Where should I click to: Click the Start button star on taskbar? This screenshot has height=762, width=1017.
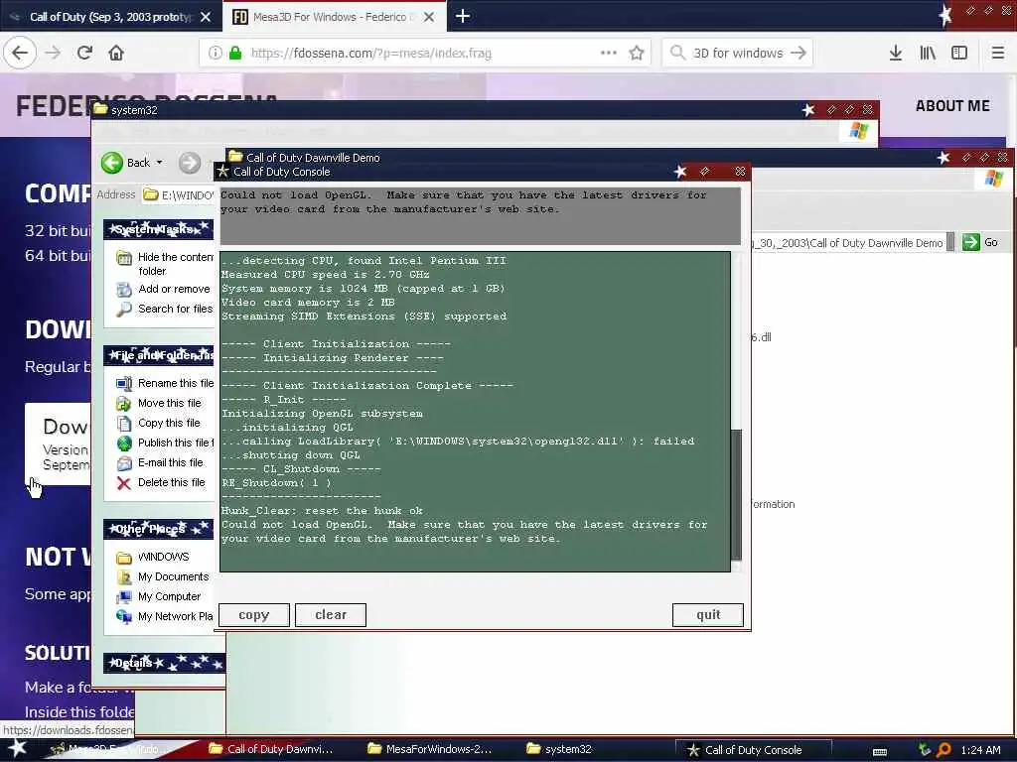(x=18, y=748)
